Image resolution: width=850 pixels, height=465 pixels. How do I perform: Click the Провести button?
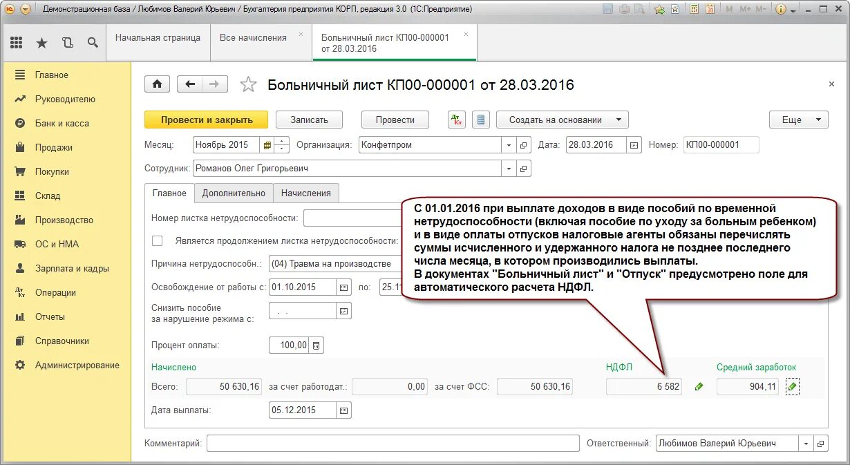pos(395,120)
